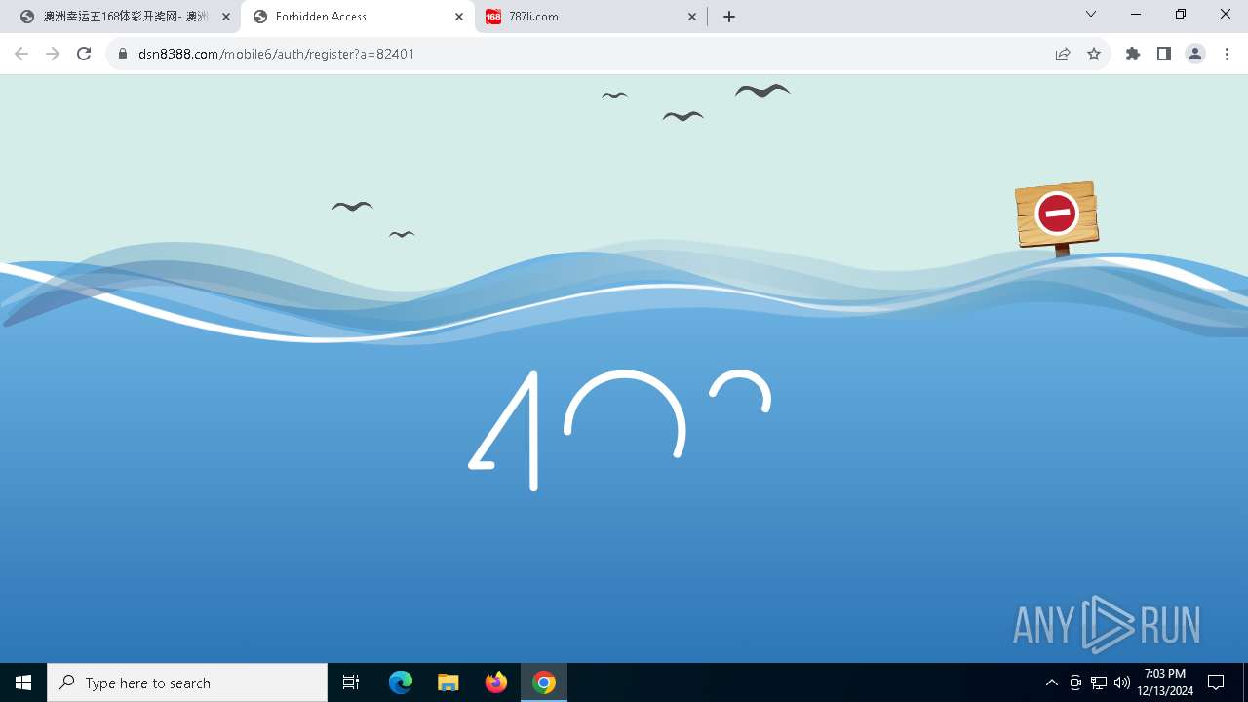Open Chrome three-dot menu
Viewport: 1248px width, 702px height.
pyautogui.click(x=1227, y=54)
